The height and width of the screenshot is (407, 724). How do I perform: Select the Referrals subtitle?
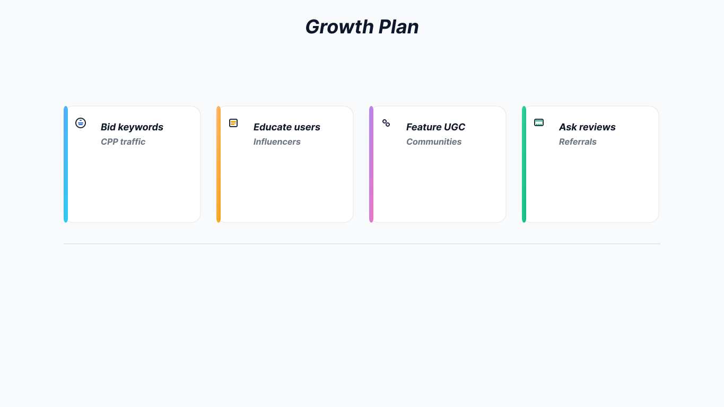pyautogui.click(x=578, y=141)
